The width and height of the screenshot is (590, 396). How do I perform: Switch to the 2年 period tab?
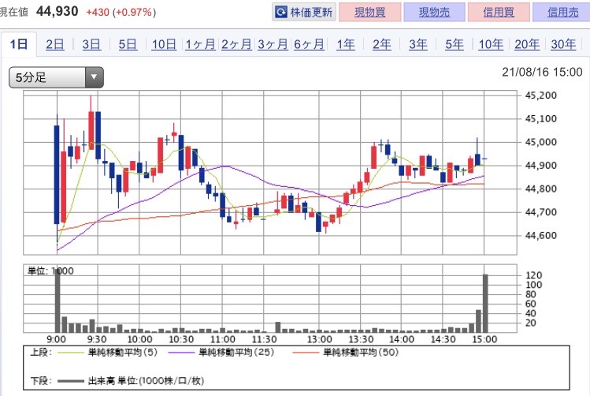381,44
